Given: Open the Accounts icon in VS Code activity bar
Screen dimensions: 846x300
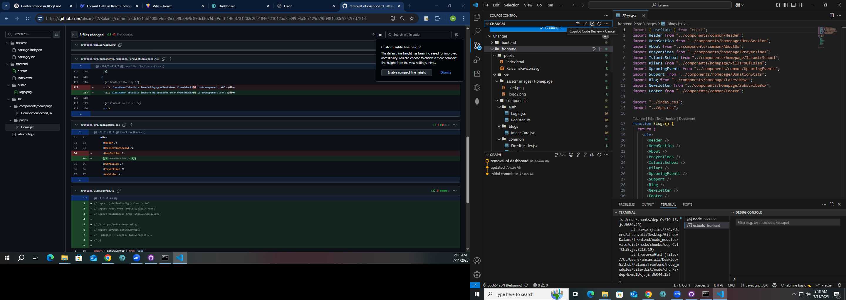Looking at the screenshot, I should 477,261.
